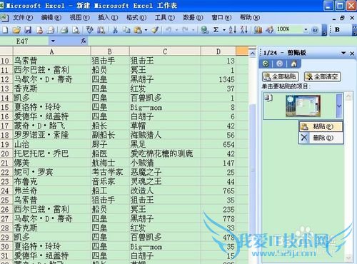Click the 全部清空 button
The width and height of the screenshot is (357, 264).
tap(323, 77)
